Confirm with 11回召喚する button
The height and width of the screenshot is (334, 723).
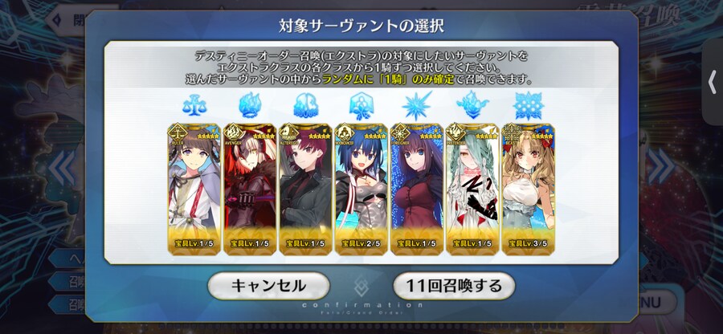pos(454,286)
